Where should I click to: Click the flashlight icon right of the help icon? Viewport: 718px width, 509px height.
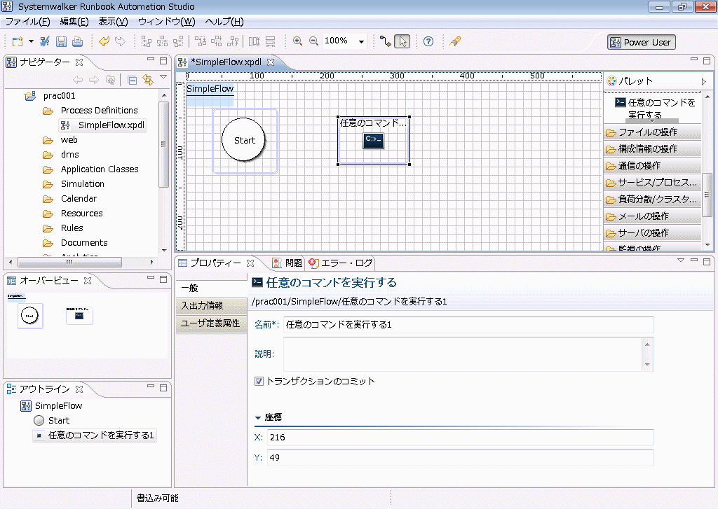tap(454, 41)
